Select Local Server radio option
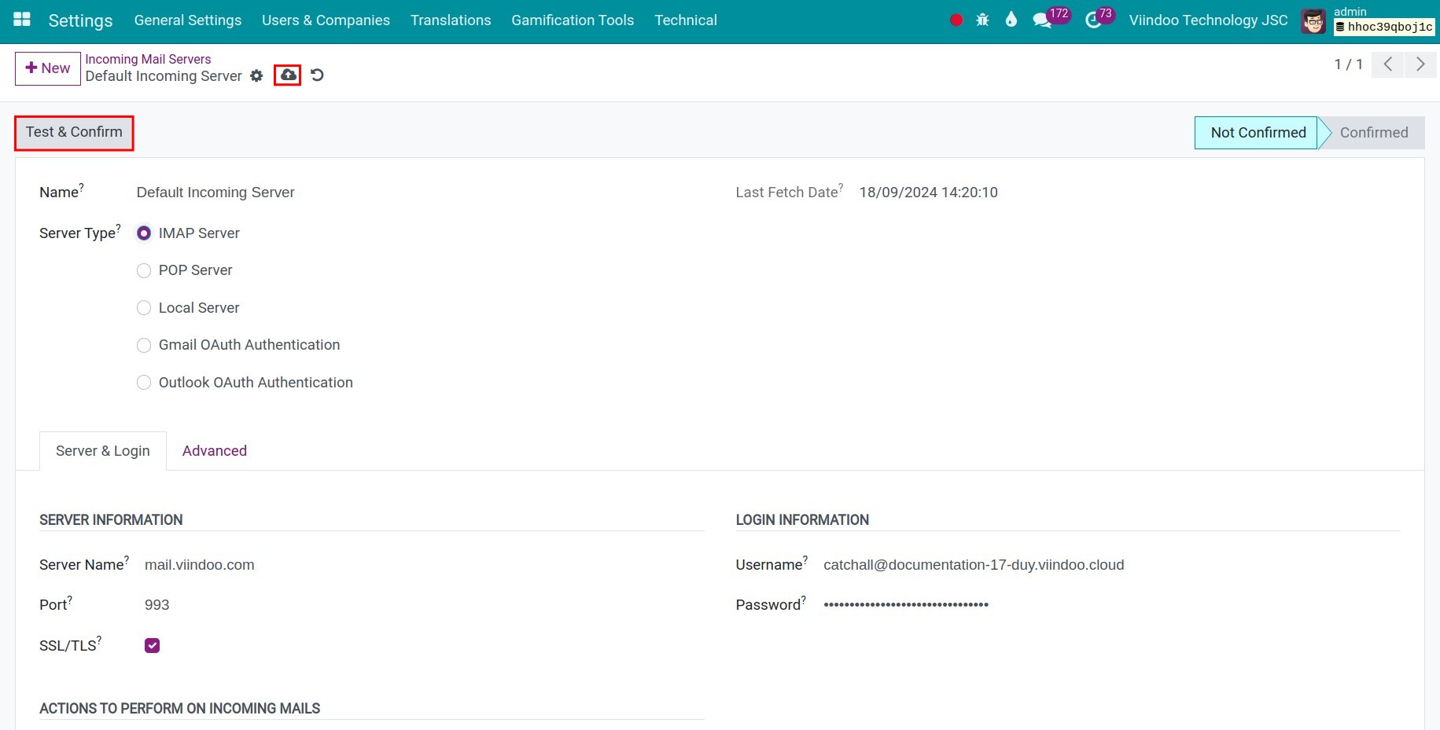Image resolution: width=1440 pixels, height=730 pixels. click(144, 308)
